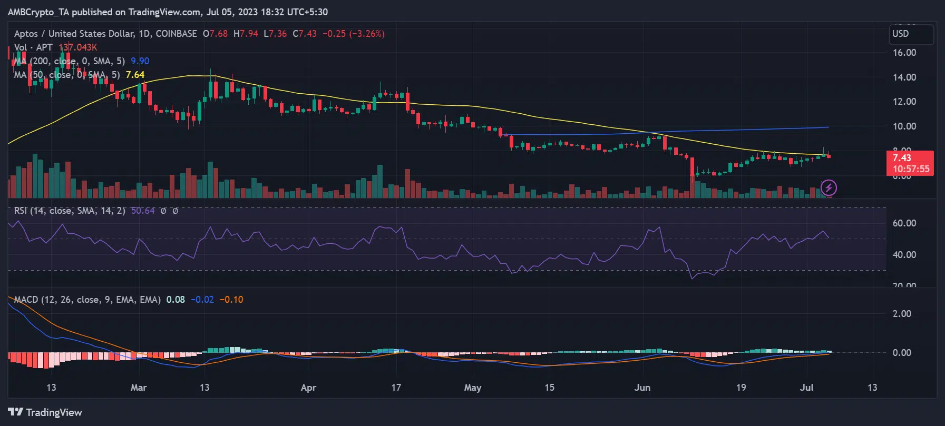Click the 12.00 price axis label
The image size is (945, 426).
tap(904, 102)
